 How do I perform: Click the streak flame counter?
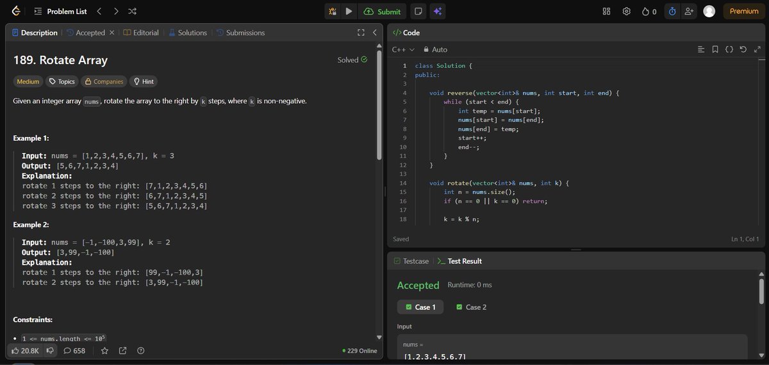[649, 12]
